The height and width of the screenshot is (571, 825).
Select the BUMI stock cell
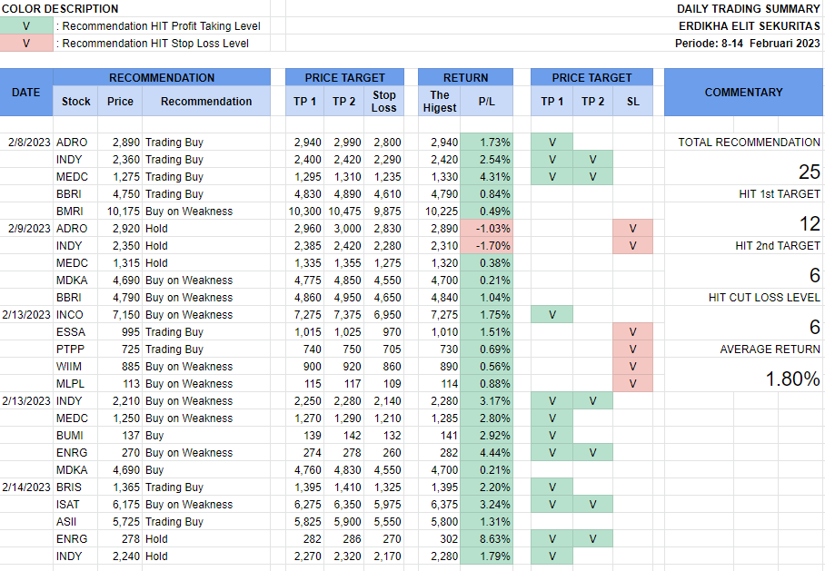coord(70,436)
